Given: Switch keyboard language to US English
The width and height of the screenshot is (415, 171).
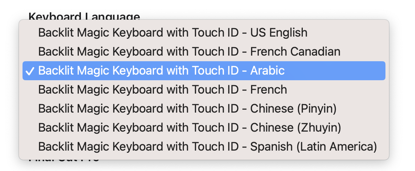Looking at the screenshot, I should (x=173, y=33).
